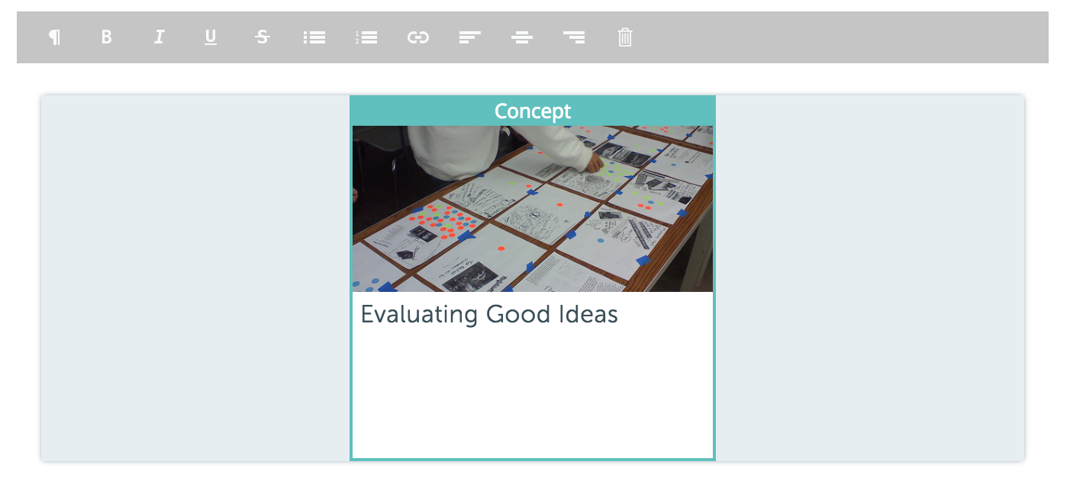Image resolution: width=1070 pixels, height=484 pixels.
Task: Click the dot-voting photo thumbnail
Action: 533,209
